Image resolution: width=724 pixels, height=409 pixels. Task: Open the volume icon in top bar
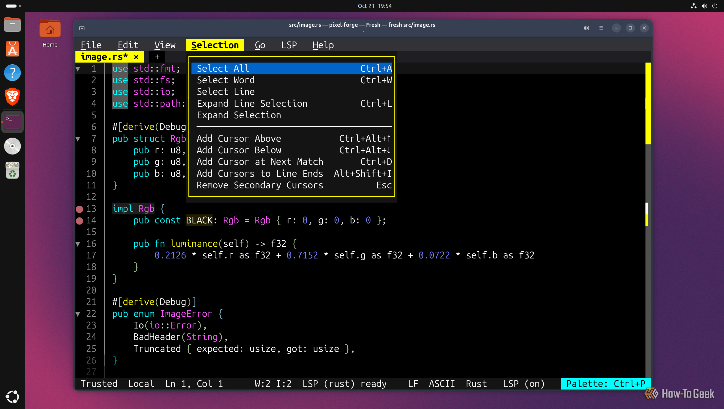(x=704, y=6)
